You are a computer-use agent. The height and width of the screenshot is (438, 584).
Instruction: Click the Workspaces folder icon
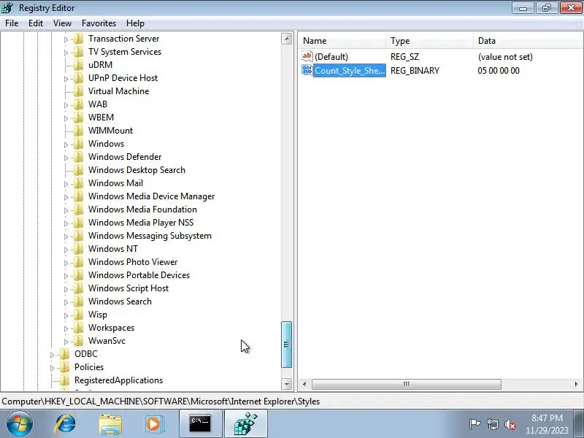point(78,327)
